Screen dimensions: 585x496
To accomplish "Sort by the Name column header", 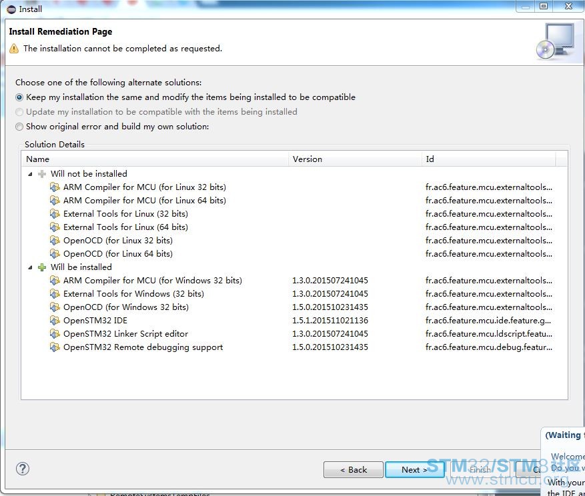I will tap(155, 159).
